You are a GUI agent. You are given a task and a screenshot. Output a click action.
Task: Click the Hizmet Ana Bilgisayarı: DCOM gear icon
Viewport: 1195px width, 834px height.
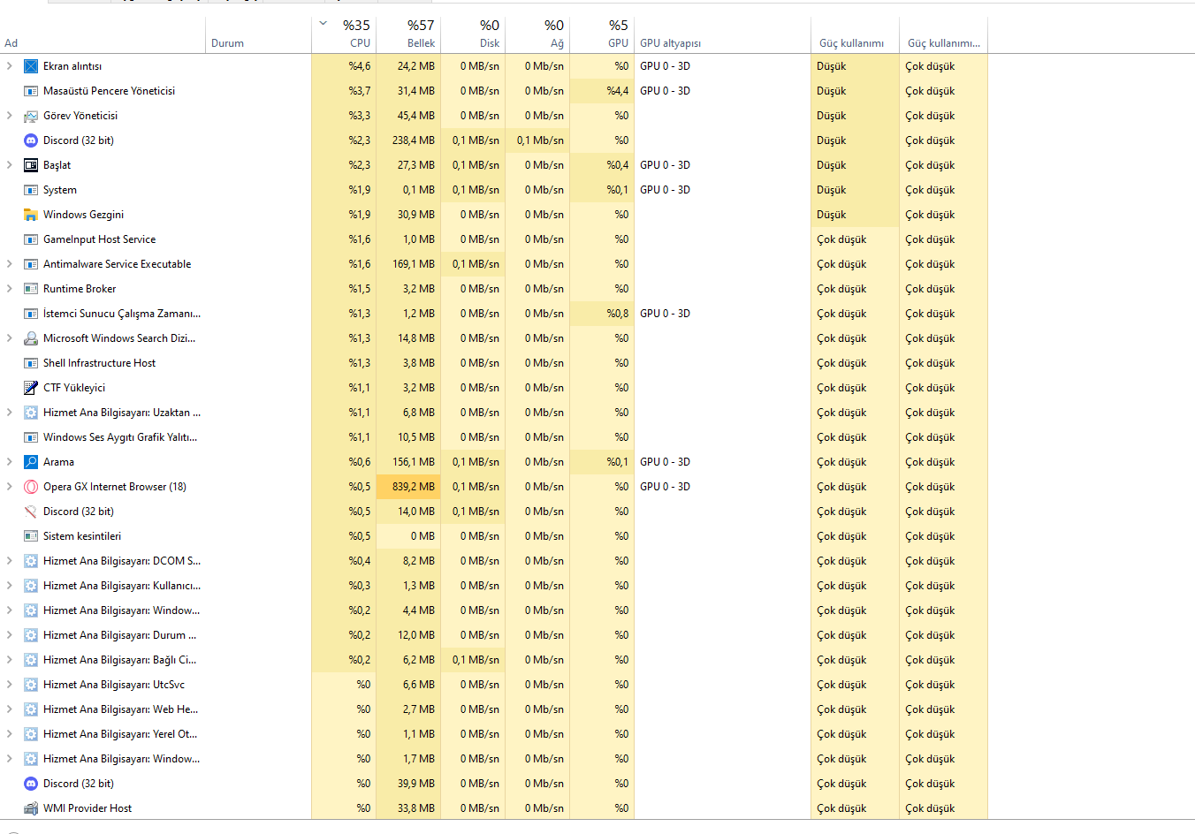[31, 561]
